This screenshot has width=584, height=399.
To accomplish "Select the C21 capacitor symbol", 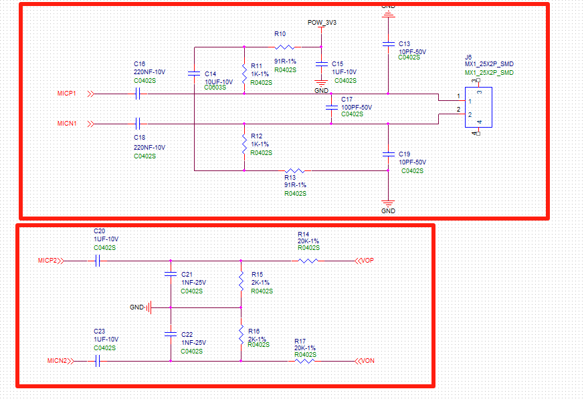I will 171,274.
